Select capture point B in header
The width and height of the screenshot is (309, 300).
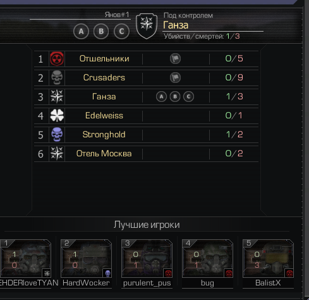(101, 32)
